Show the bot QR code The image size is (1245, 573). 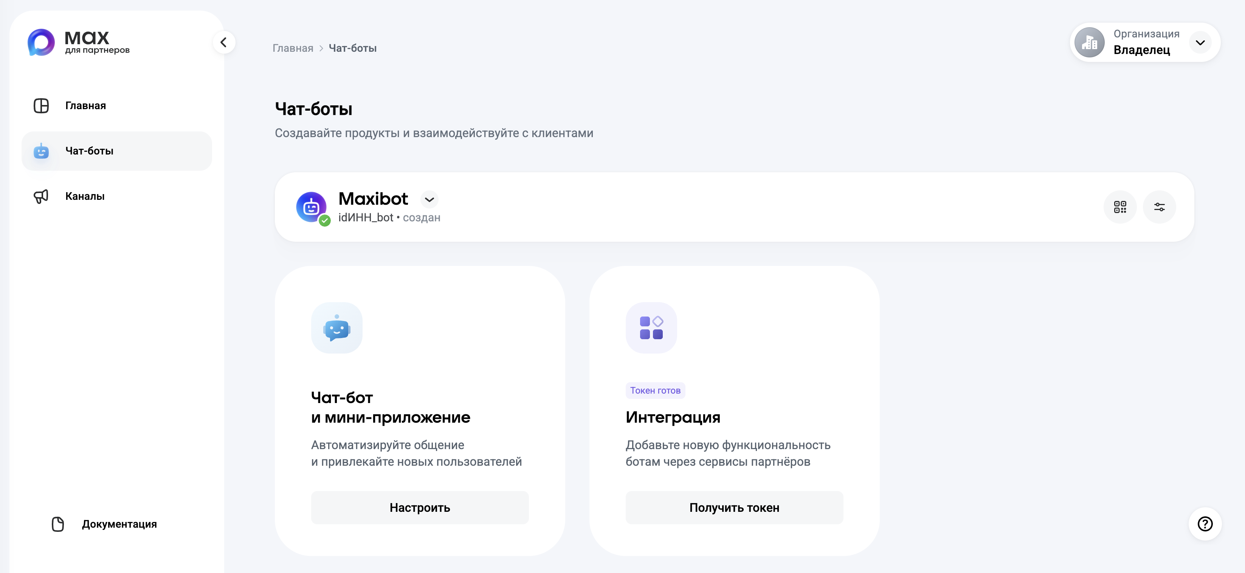[x=1120, y=207]
